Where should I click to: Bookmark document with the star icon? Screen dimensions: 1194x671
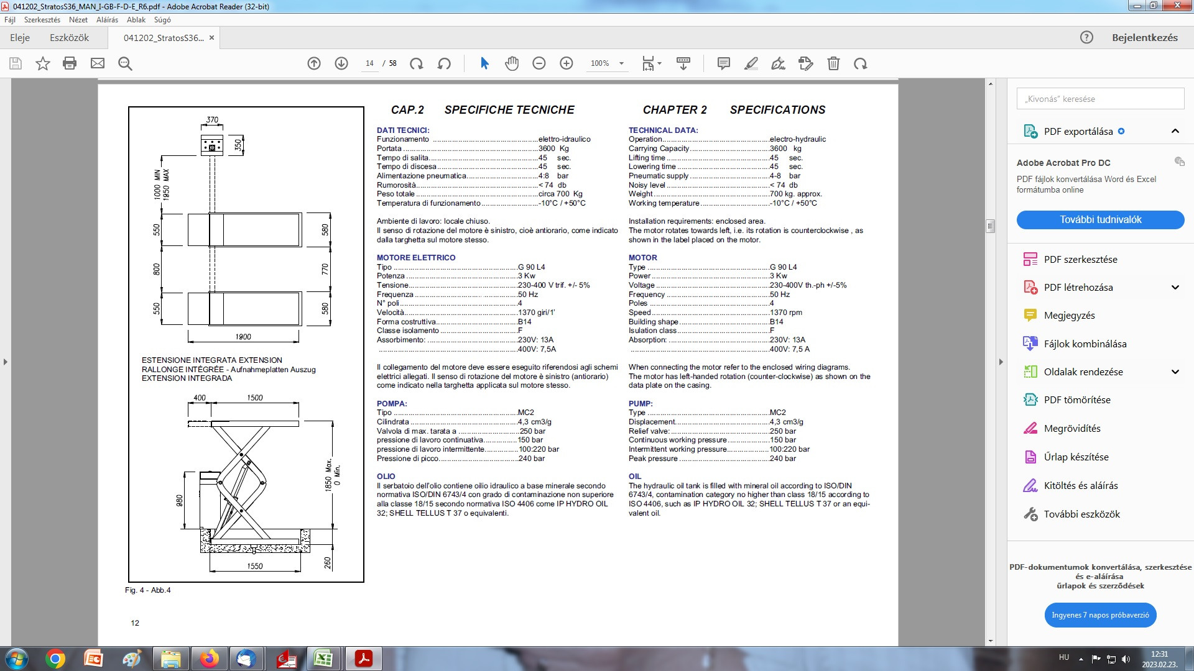(x=43, y=63)
